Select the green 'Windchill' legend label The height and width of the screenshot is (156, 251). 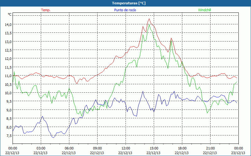point(205,10)
